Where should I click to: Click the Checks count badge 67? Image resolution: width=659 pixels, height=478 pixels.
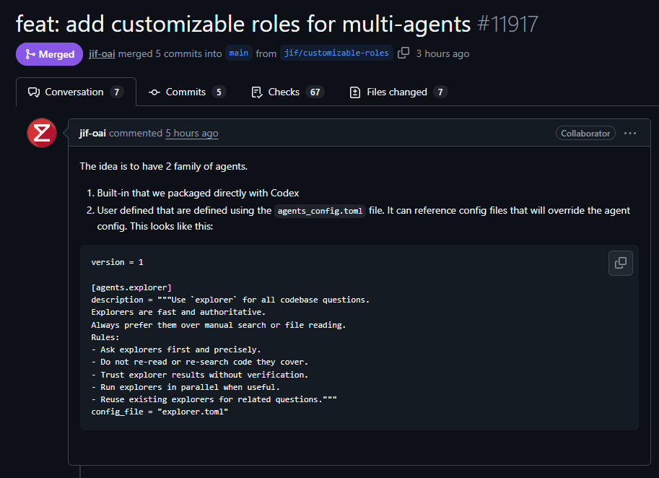315,92
